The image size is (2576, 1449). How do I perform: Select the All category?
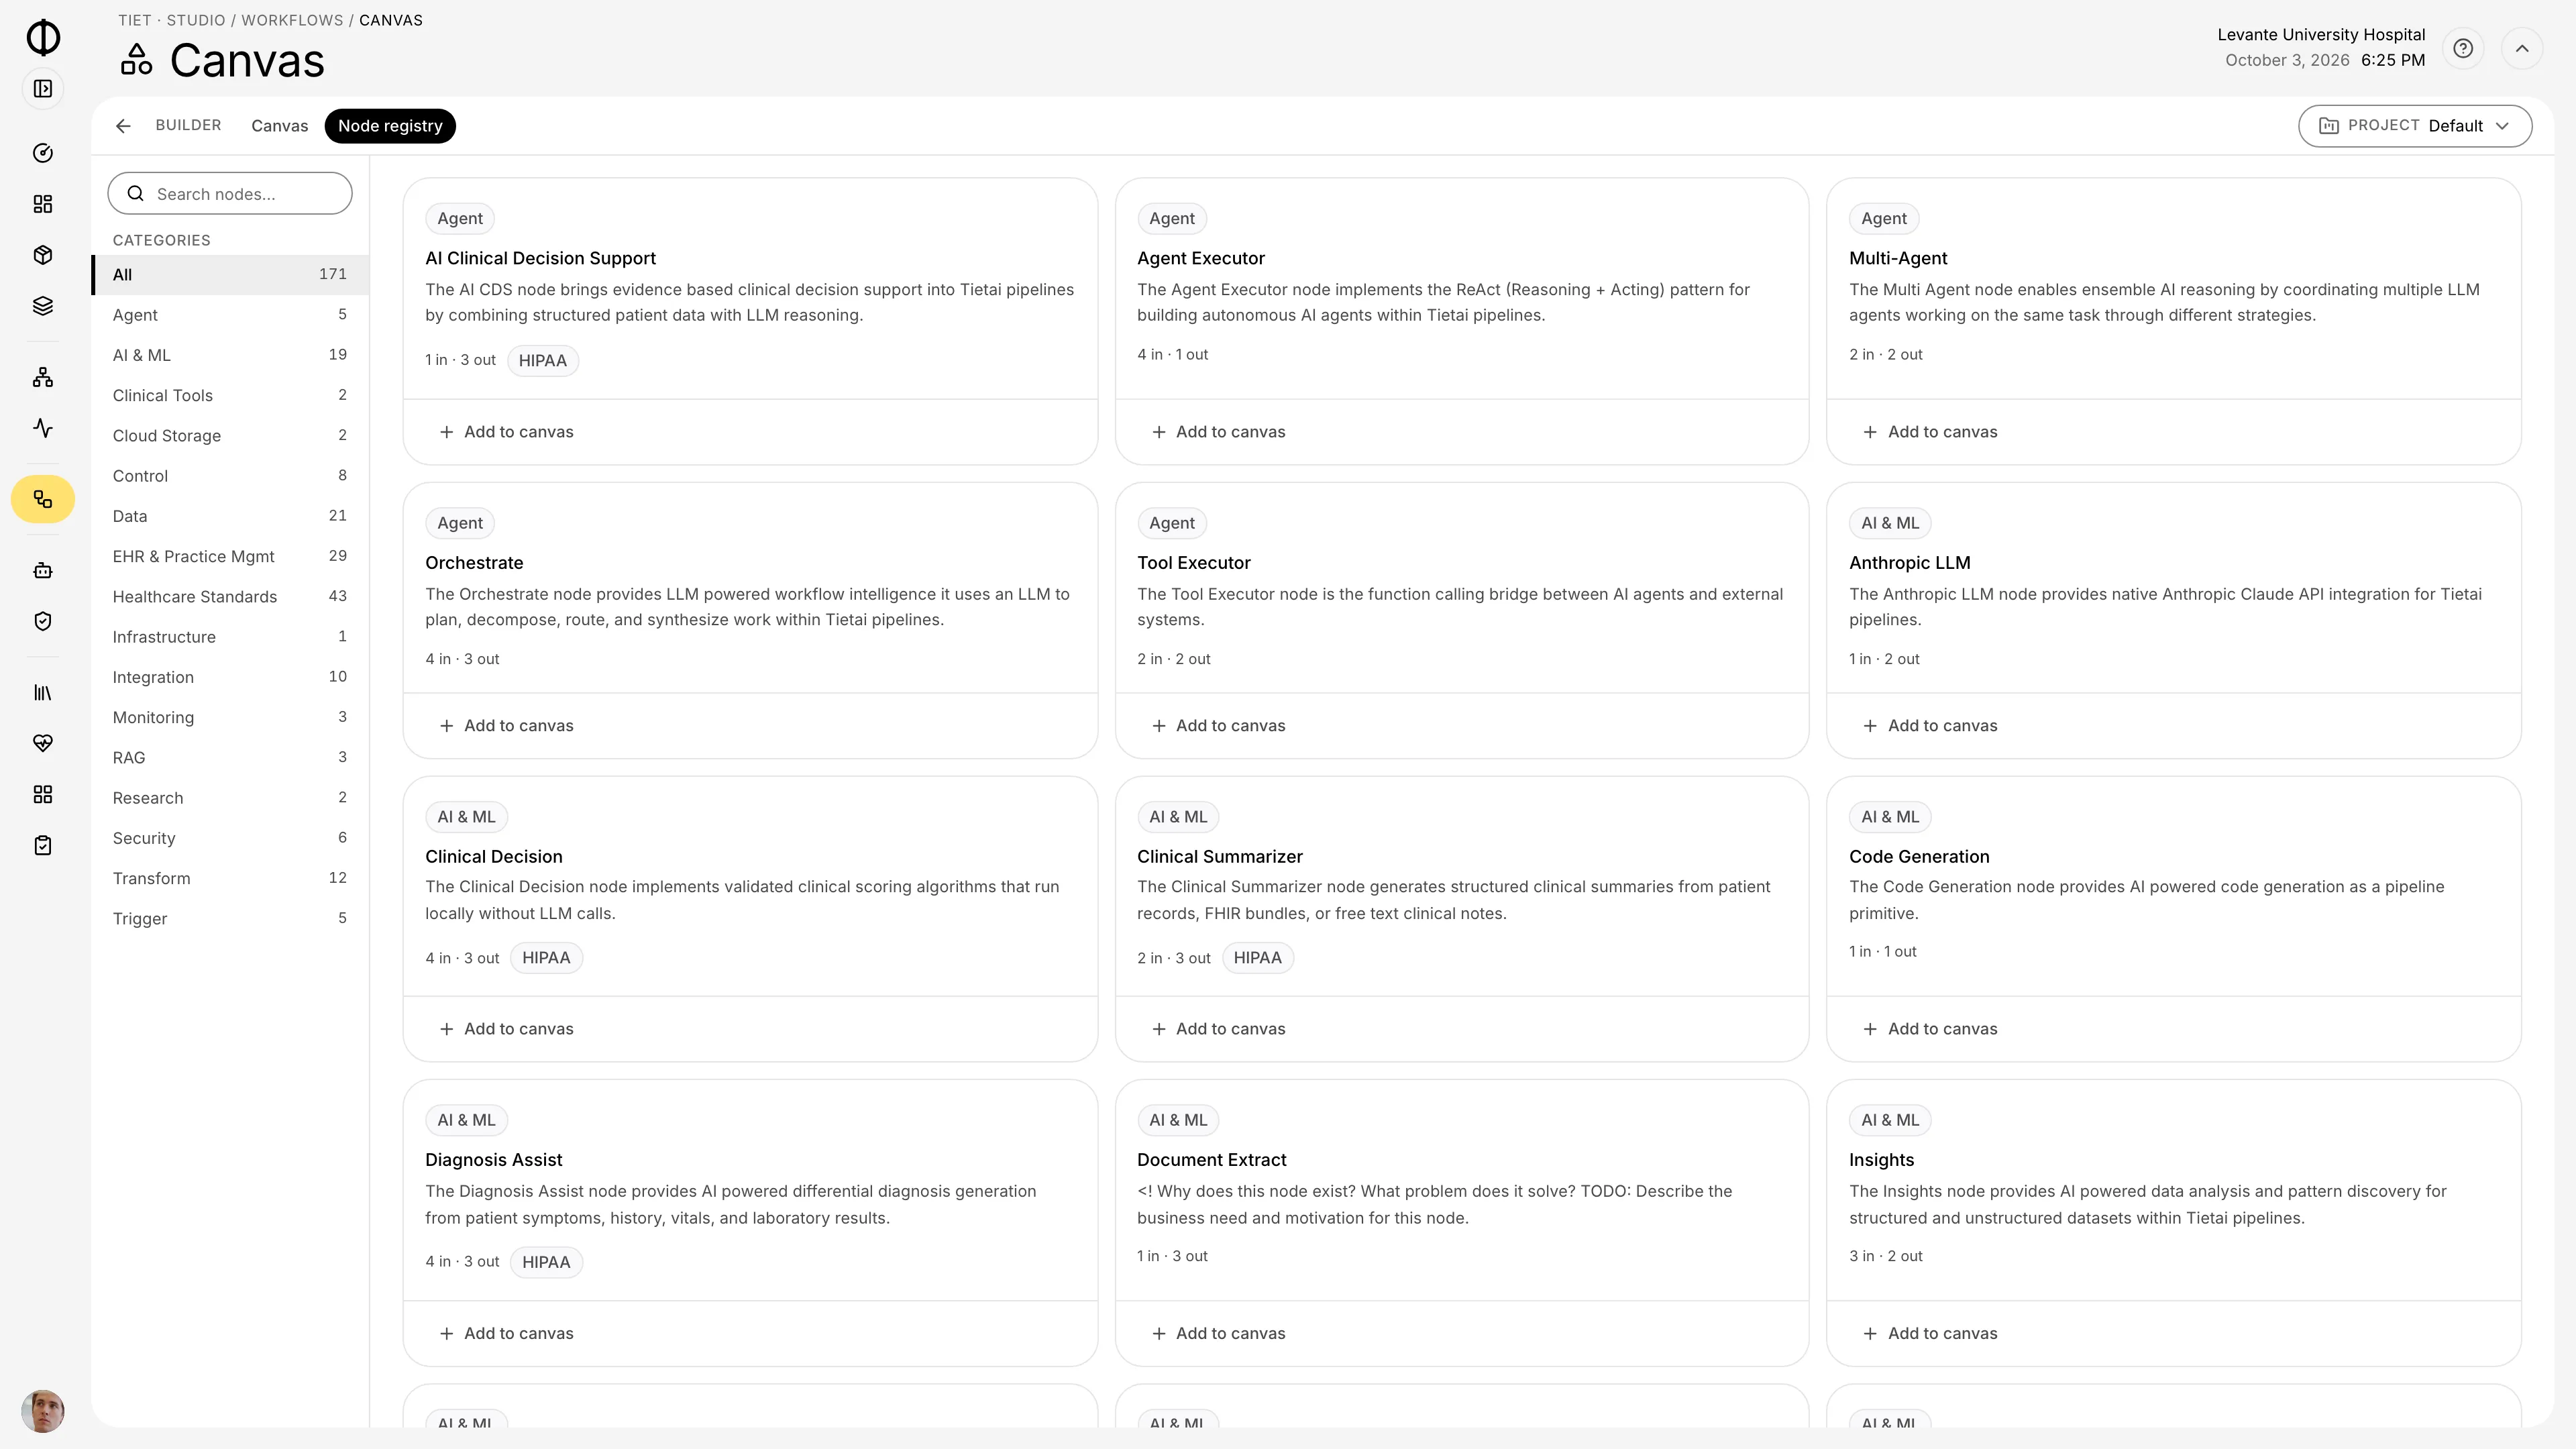pos(230,275)
